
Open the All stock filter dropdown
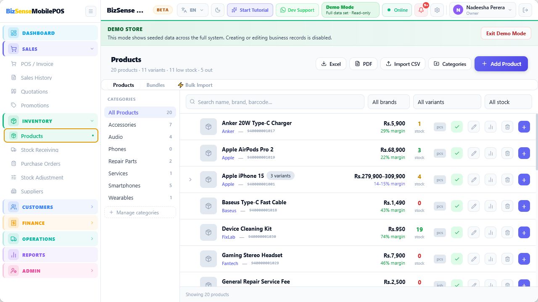click(x=508, y=102)
